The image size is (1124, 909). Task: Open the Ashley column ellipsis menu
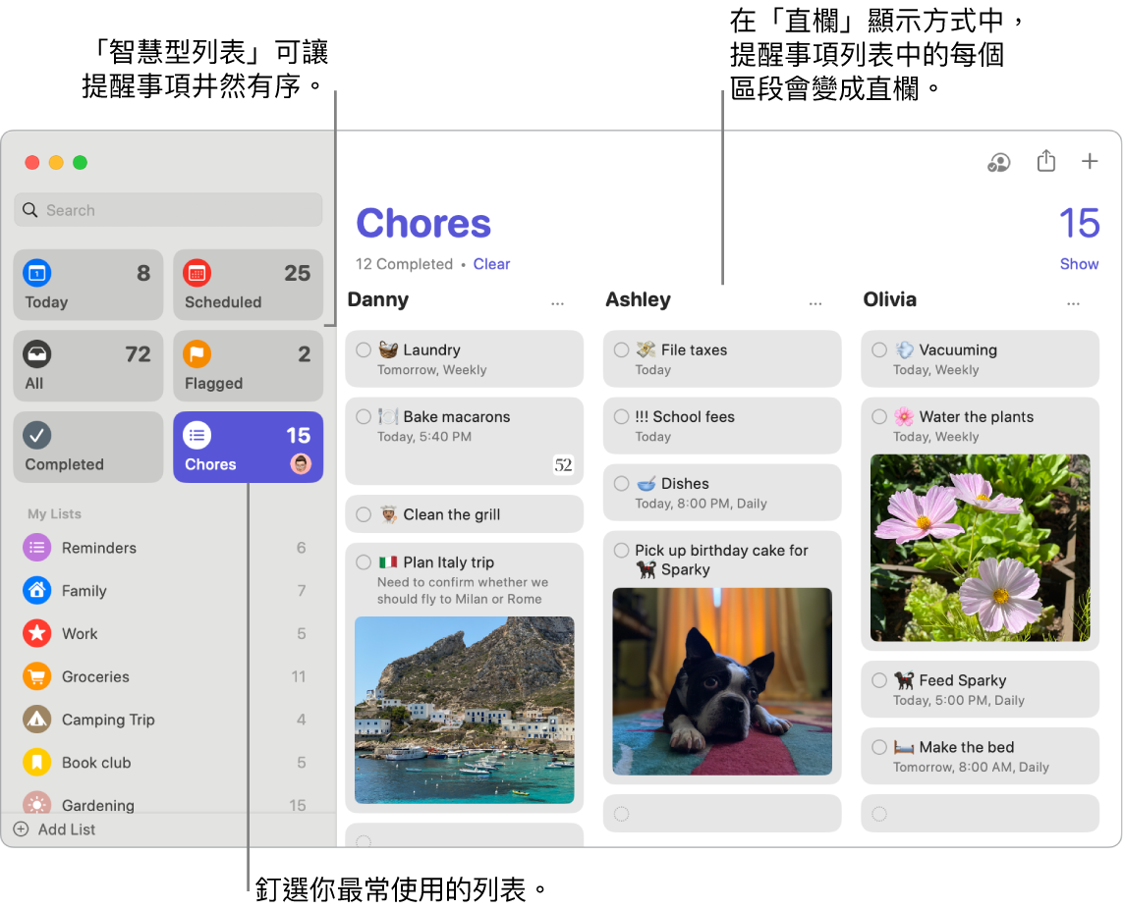coord(815,304)
